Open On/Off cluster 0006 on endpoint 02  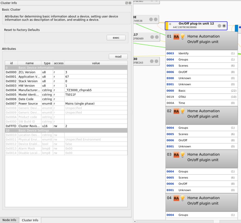[x=202, y=140]
